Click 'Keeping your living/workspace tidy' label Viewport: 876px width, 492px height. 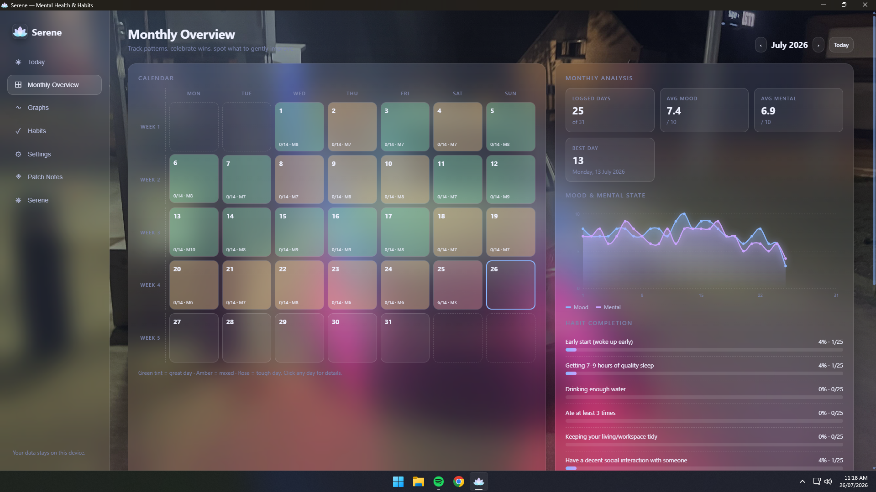coord(611,436)
